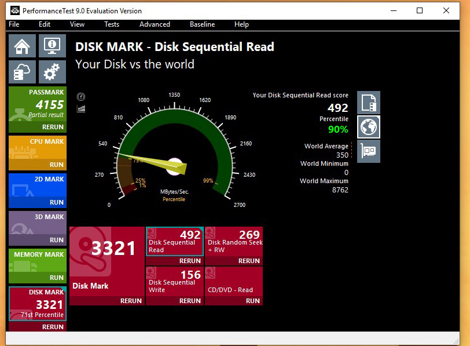Select the CD/DVD - Read tile
This screenshot has height=346, width=470.
click(234, 282)
